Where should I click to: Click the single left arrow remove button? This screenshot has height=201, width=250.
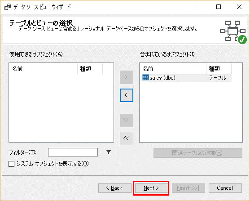(127, 95)
